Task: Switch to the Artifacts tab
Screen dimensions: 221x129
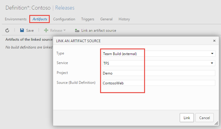Action: (x=40, y=19)
